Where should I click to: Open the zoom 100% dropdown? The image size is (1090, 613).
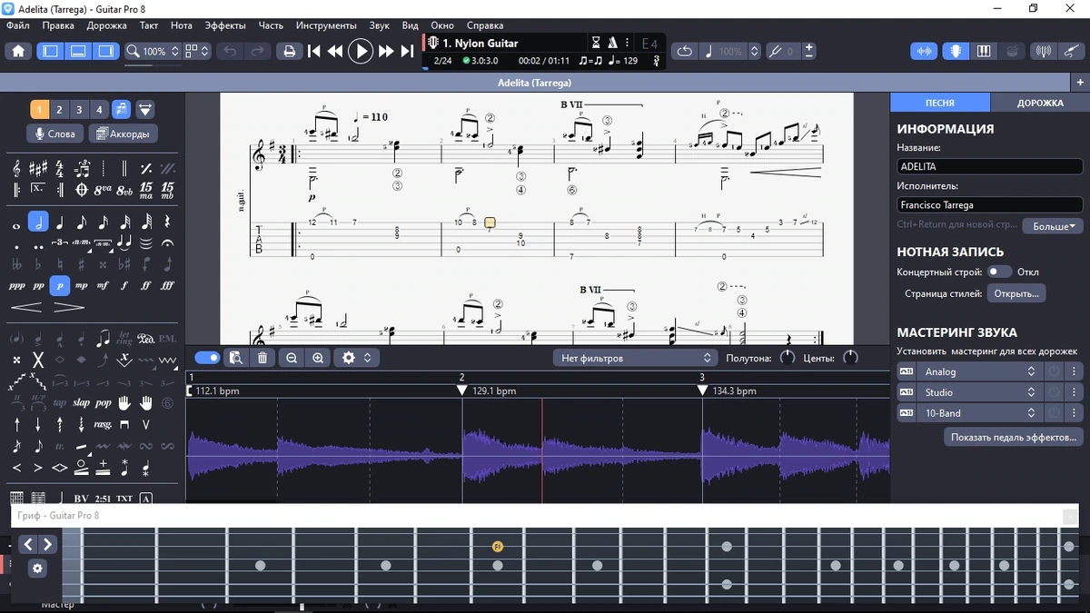(153, 51)
